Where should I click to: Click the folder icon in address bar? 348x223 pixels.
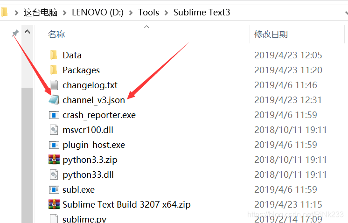tap(4, 12)
